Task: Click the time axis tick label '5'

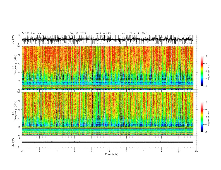Action: pos(109,151)
